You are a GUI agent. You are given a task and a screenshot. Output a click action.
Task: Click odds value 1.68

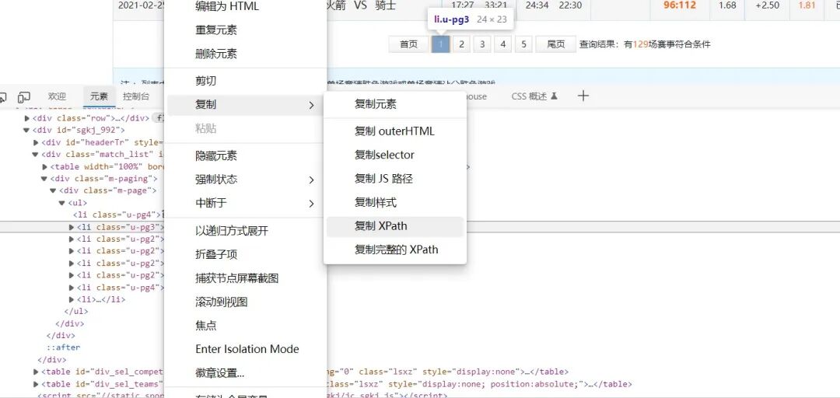[x=727, y=6]
